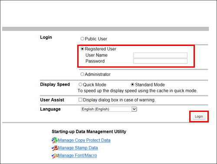Enable Display dialog box in case of warning
The height and width of the screenshot is (164, 217).
tap(80, 100)
